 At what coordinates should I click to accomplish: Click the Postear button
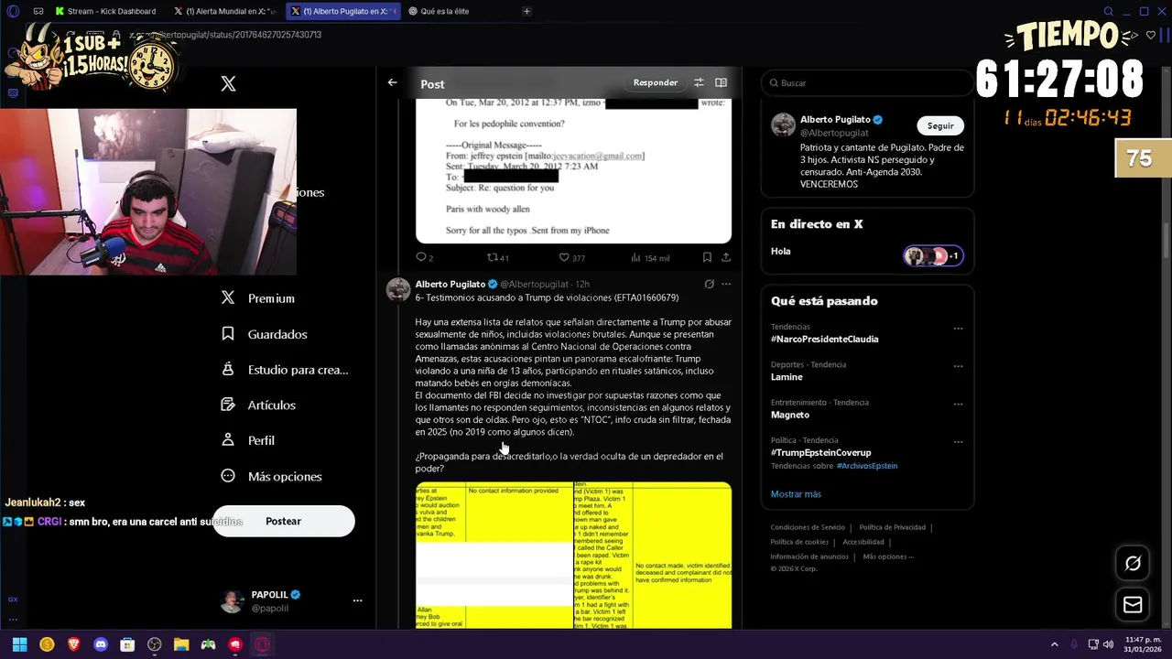pos(284,521)
